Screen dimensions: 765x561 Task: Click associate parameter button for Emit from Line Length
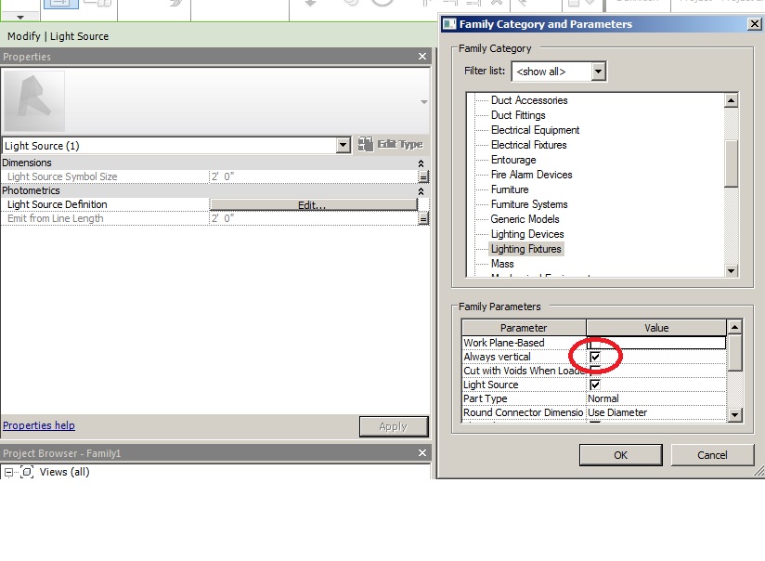pos(423,218)
